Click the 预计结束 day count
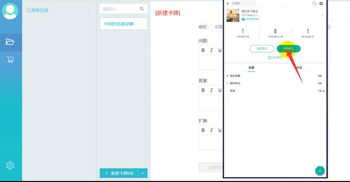 [x=308, y=31]
